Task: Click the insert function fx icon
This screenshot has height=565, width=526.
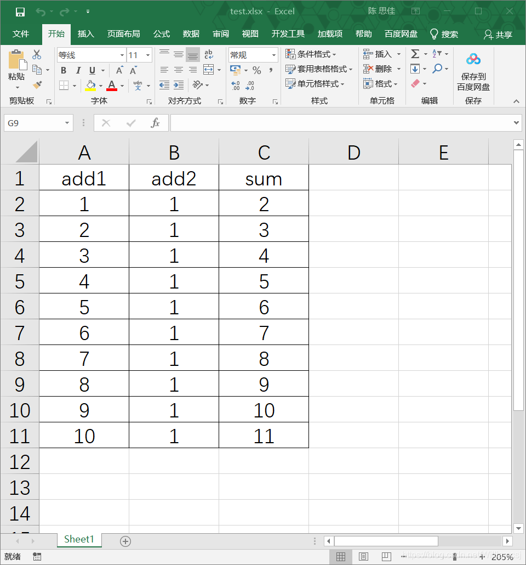Action: (x=155, y=123)
